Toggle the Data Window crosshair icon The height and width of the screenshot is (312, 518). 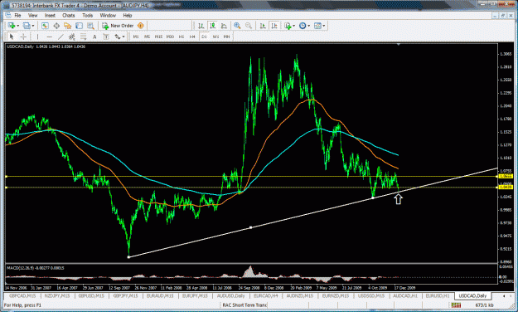click(x=56, y=26)
